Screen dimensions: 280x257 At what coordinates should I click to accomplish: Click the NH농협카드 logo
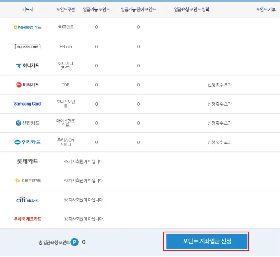point(28,27)
